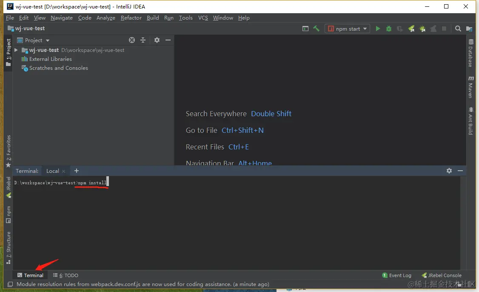Hide the Project panel with minus icon
This screenshot has width=479, height=292.
pos(168,40)
